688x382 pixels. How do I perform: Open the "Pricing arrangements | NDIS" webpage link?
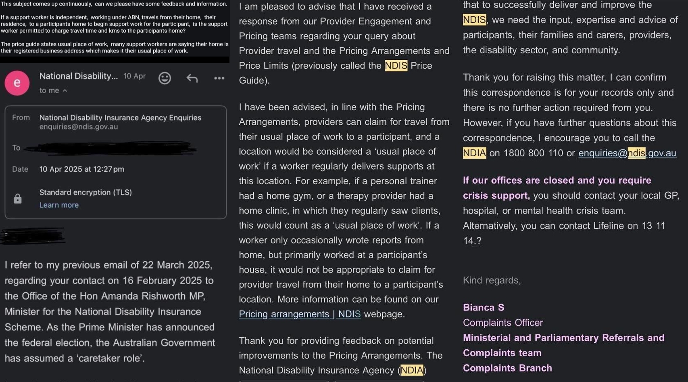point(300,314)
